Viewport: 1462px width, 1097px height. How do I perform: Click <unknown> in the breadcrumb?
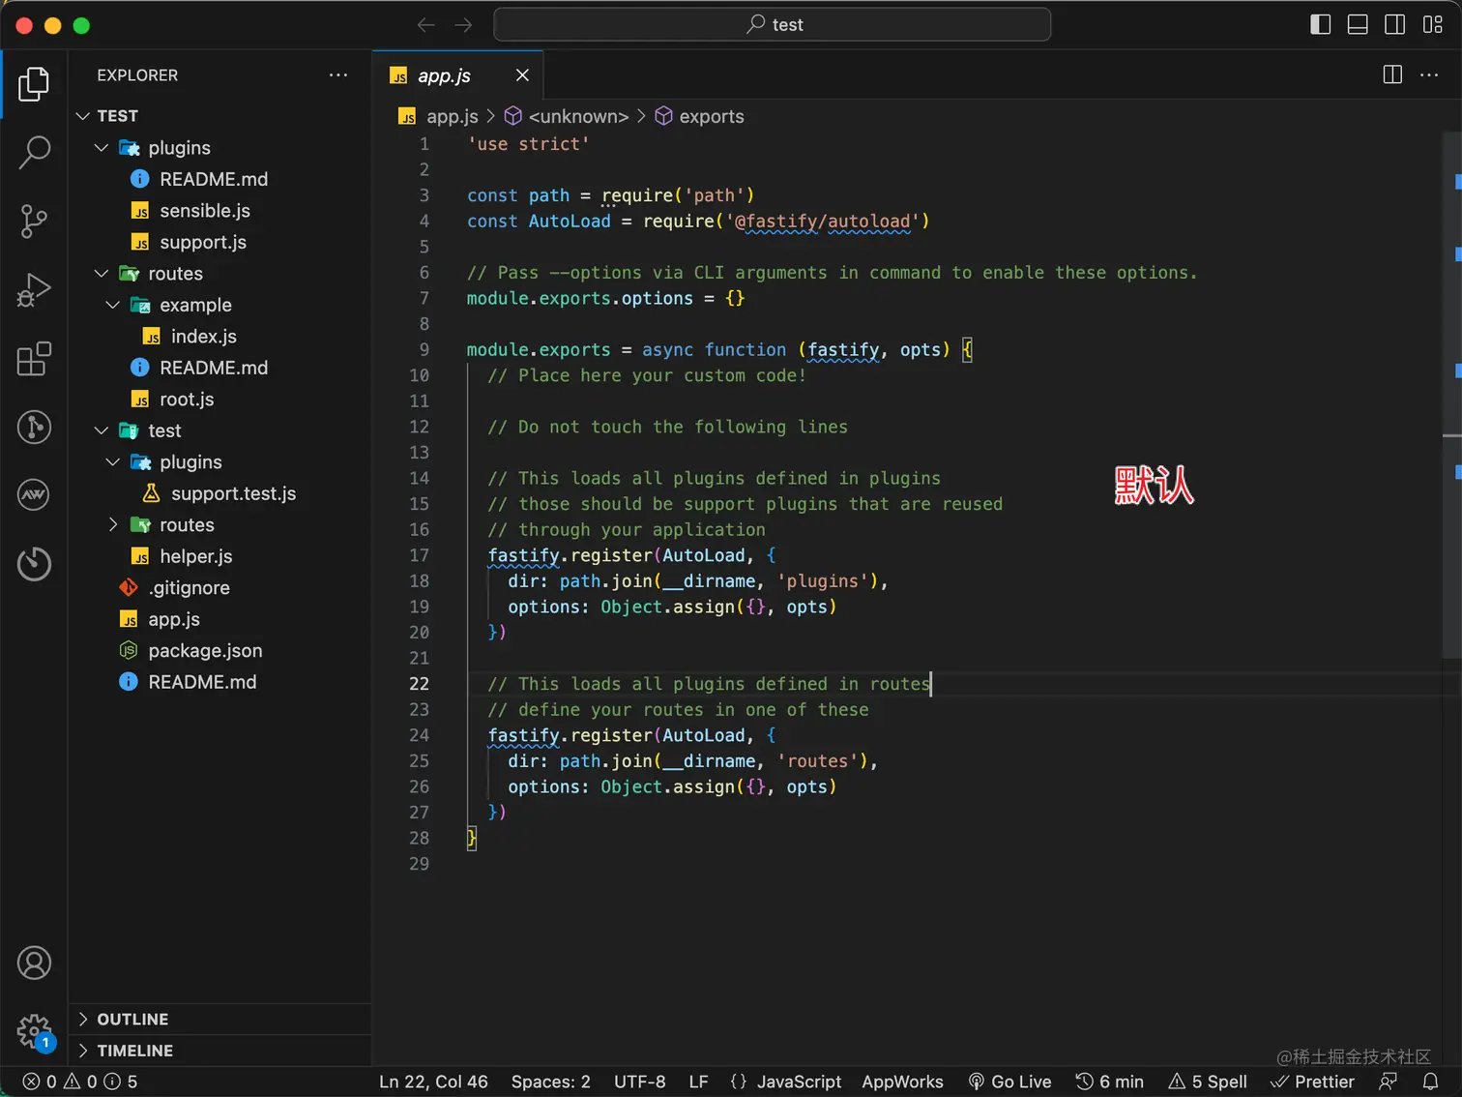(x=578, y=117)
